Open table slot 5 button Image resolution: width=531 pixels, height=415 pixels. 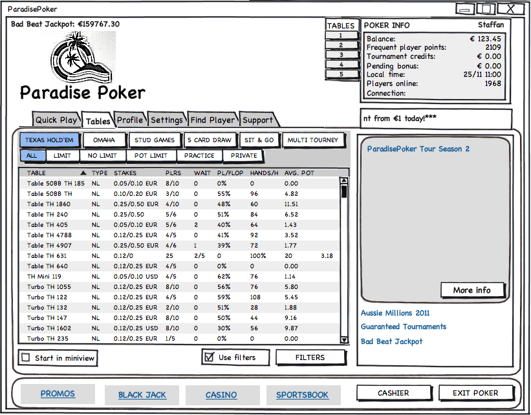(x=341, y=74)
